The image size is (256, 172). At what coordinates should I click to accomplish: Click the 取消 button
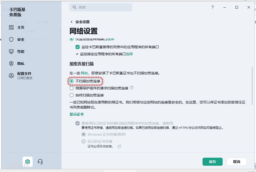click(x=237, y=162)
